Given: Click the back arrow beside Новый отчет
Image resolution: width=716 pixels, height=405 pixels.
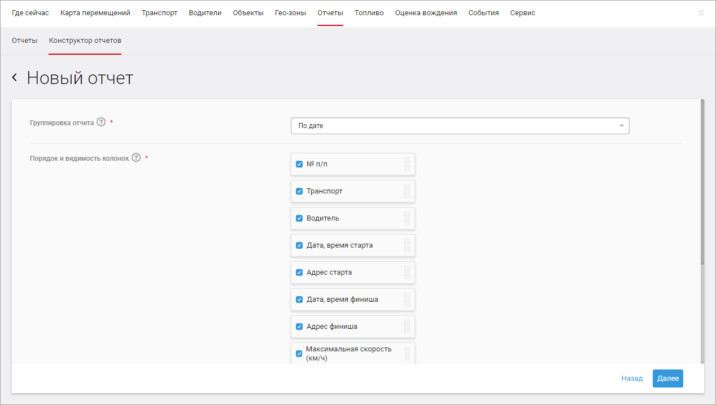Looking at the screenshot, I should click(x=15, y=78).
